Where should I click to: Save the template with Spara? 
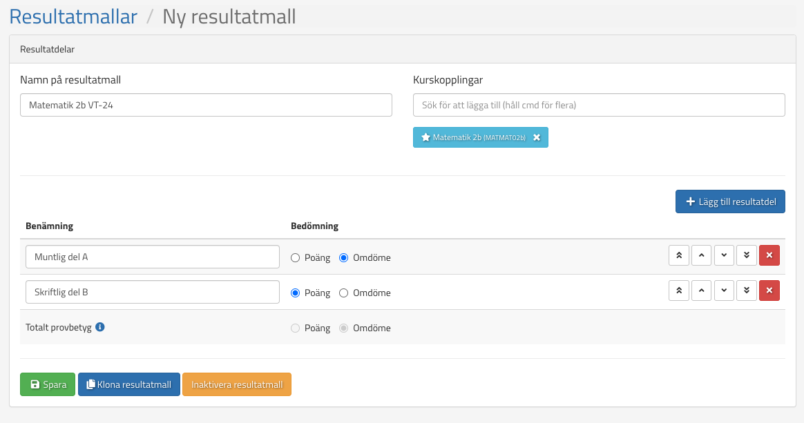[48, 384]
